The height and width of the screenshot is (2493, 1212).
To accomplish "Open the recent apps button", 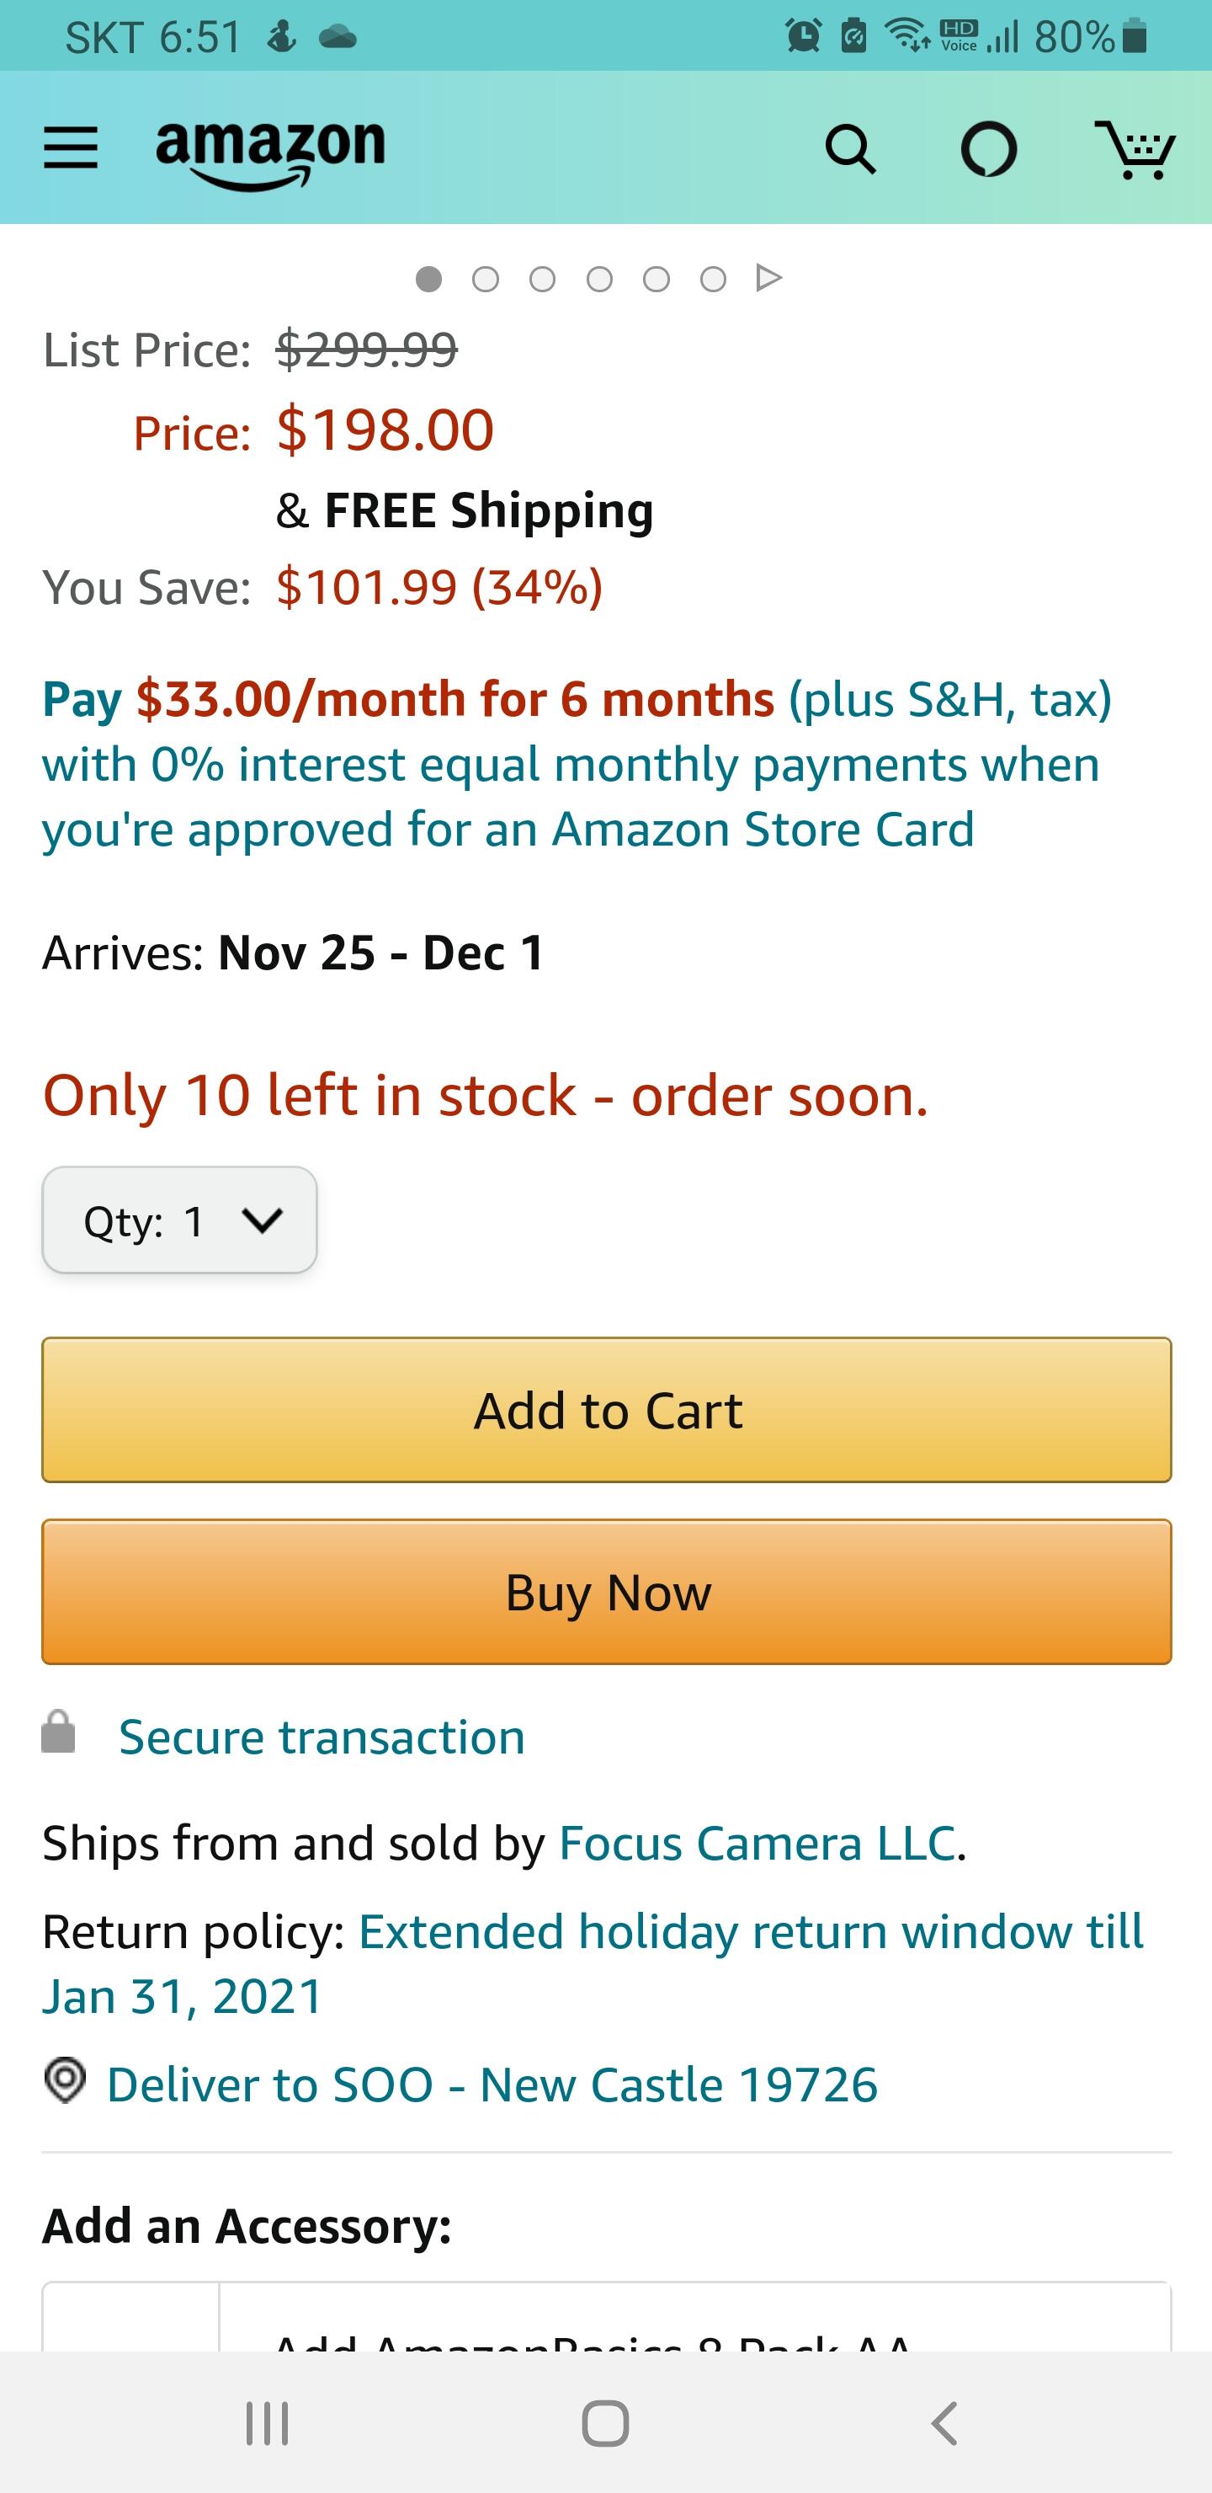I will (267, 2423).
